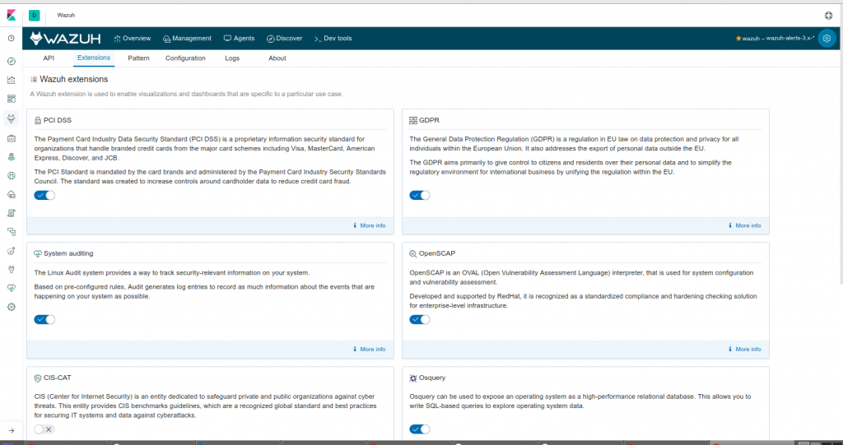Image resolution: width=843 pixels, height=445 pixels.
Task: Click the Wazuh logo in header
Action: tap(64, 38)
